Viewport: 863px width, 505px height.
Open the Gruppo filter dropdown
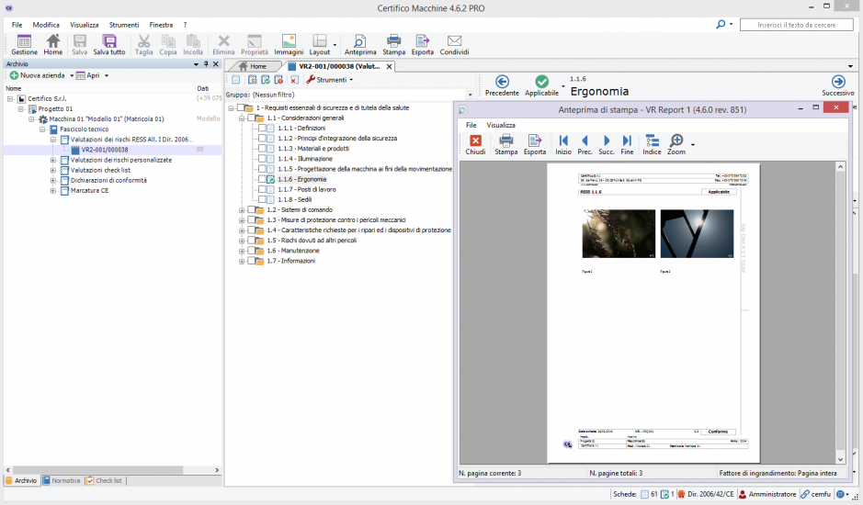[470, 95]
